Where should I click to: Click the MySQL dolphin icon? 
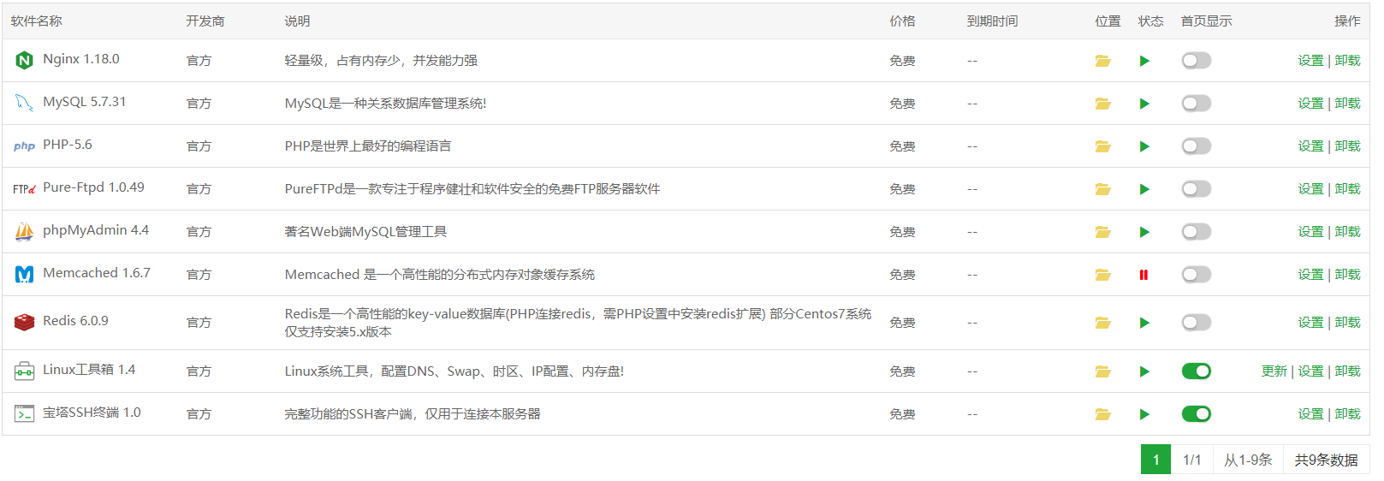pyautogui.click(x=24, y=103)
